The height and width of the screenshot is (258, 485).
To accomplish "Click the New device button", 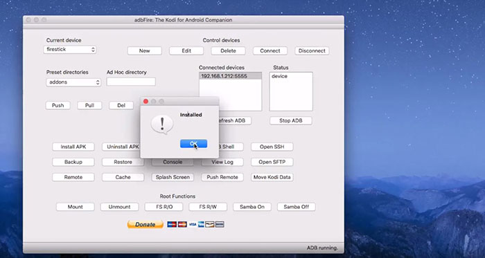I will tap(144, 51).
